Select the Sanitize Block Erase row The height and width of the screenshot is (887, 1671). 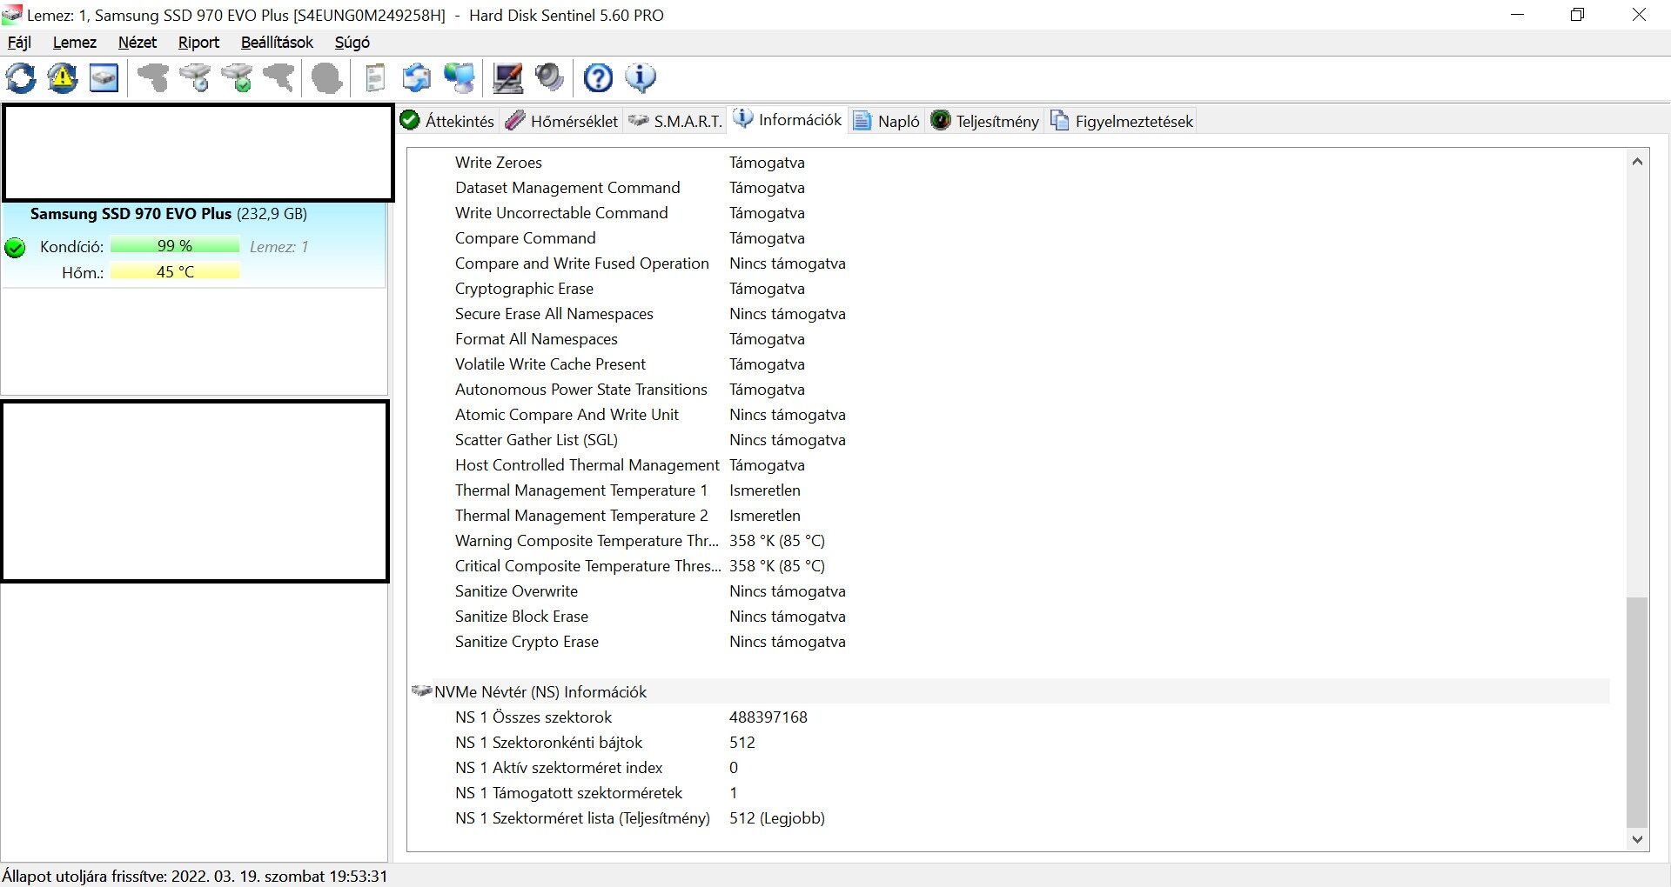1010,617
